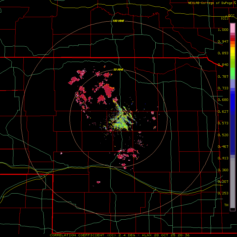Image resolution: width=237 pixels, height=237 pixels.
Task: Click the [CC] legend header
Action: [x=225, y=18]
